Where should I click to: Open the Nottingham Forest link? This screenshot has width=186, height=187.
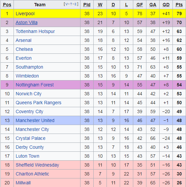(x=35, y=85)
